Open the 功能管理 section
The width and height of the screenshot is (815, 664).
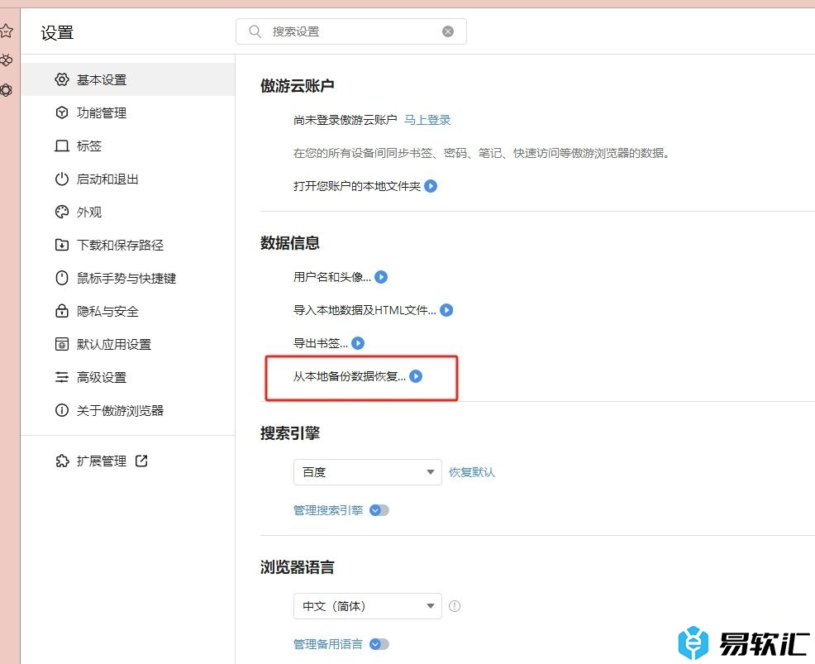pyautogui.click(x=128, y=112)
